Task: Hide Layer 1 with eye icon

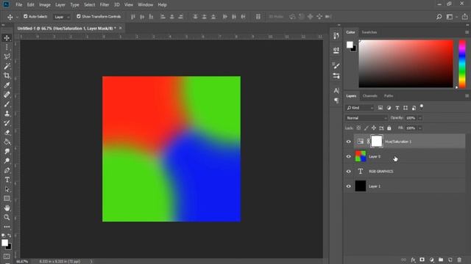Action: click(348, 186)
